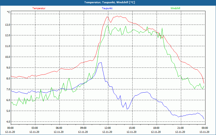Click the green Windchill legend label
This screenshot has height=135, width=216.
175,8
